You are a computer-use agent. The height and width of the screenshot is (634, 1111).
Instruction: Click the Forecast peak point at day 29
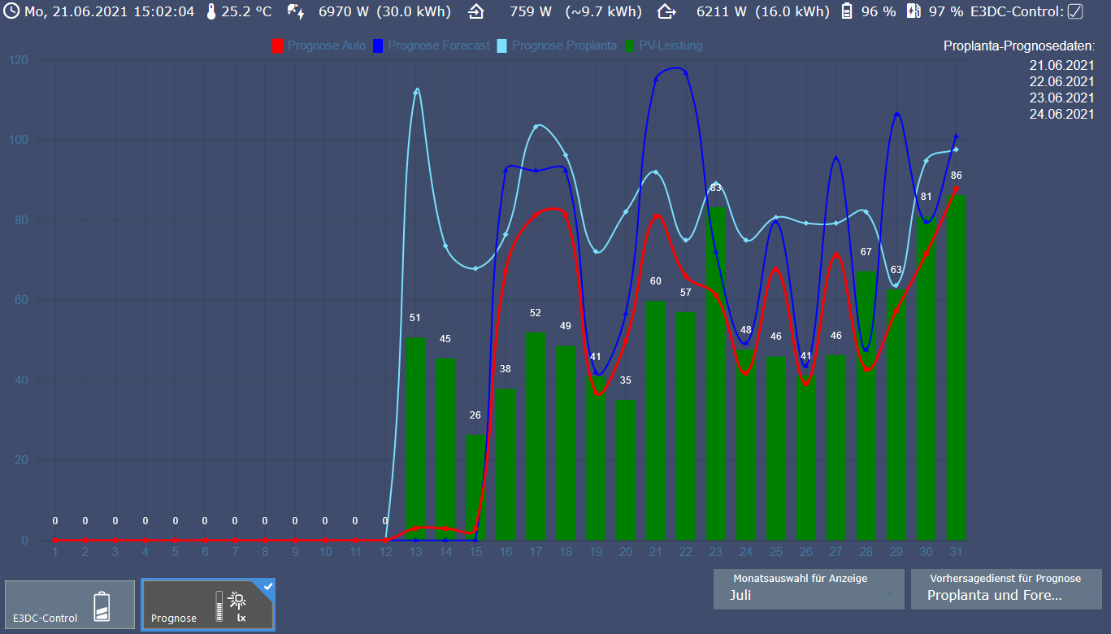tap(896, 114)
